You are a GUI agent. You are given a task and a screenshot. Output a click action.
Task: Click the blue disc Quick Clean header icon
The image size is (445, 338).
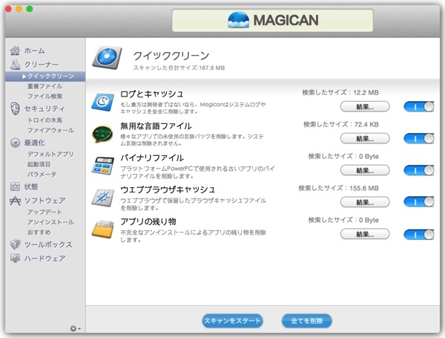click(x=107, y=58)
